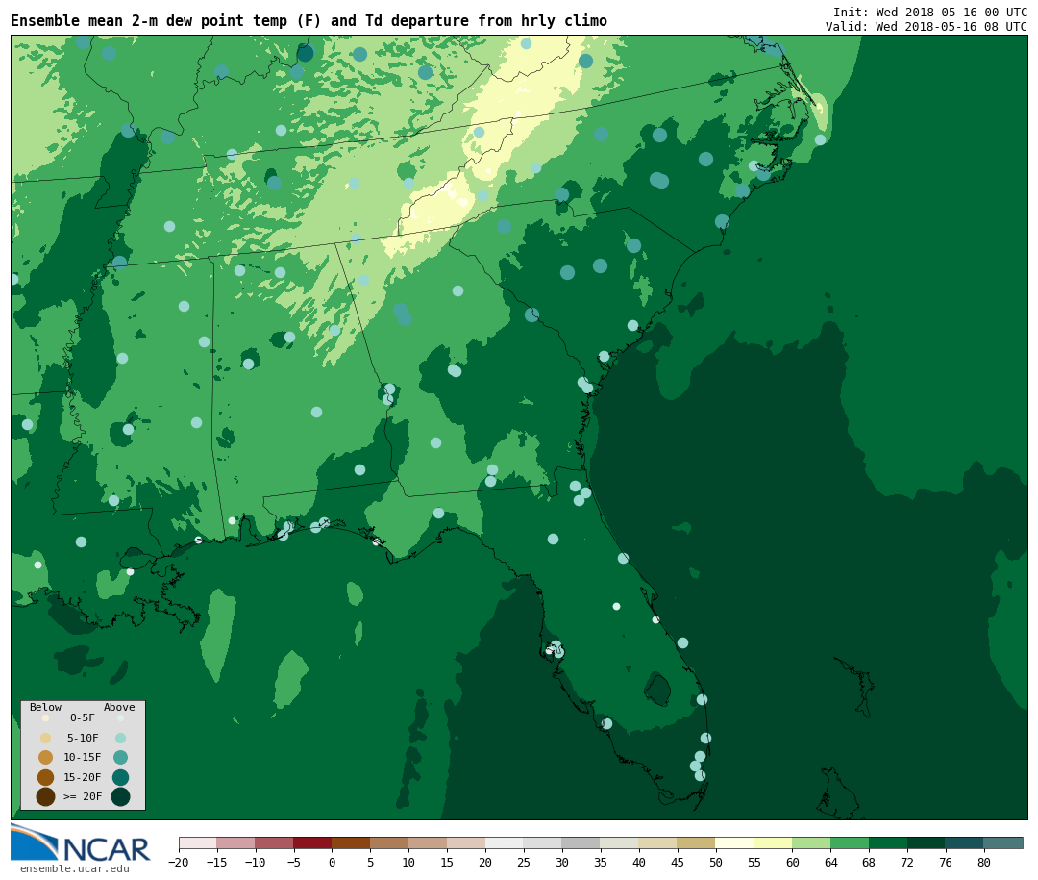
Task: Select the '15-20F' Below brown legend circle
Action: (x=45, y=777)
